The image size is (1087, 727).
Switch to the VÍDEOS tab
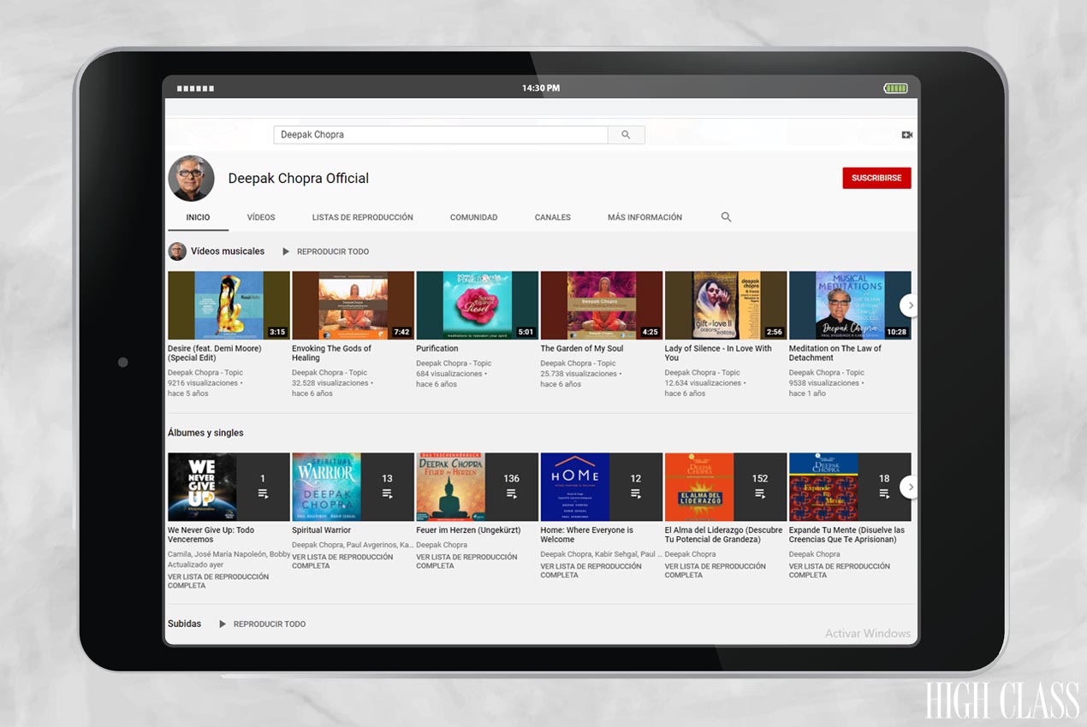tap(261, 217)
